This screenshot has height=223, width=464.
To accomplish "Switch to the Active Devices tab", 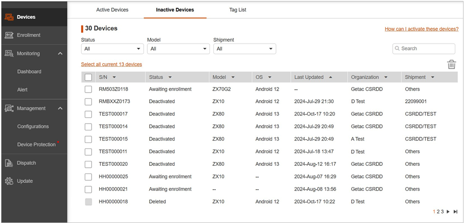I will tap(112, 10).
